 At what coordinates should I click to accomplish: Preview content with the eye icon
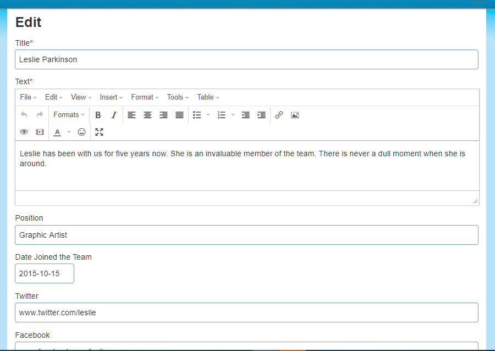(x=24, y=132)
